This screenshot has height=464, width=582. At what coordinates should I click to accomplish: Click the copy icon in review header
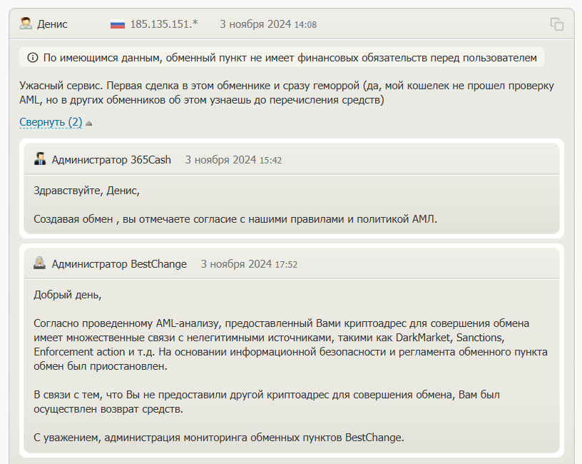pyautogui.click(x=557, y=24)
